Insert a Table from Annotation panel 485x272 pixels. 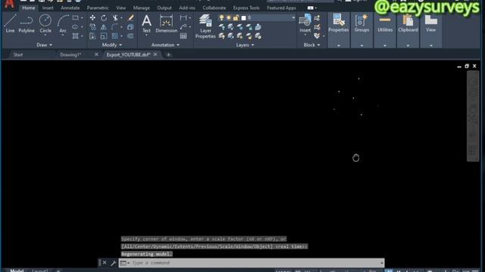[x=183, y=36]
